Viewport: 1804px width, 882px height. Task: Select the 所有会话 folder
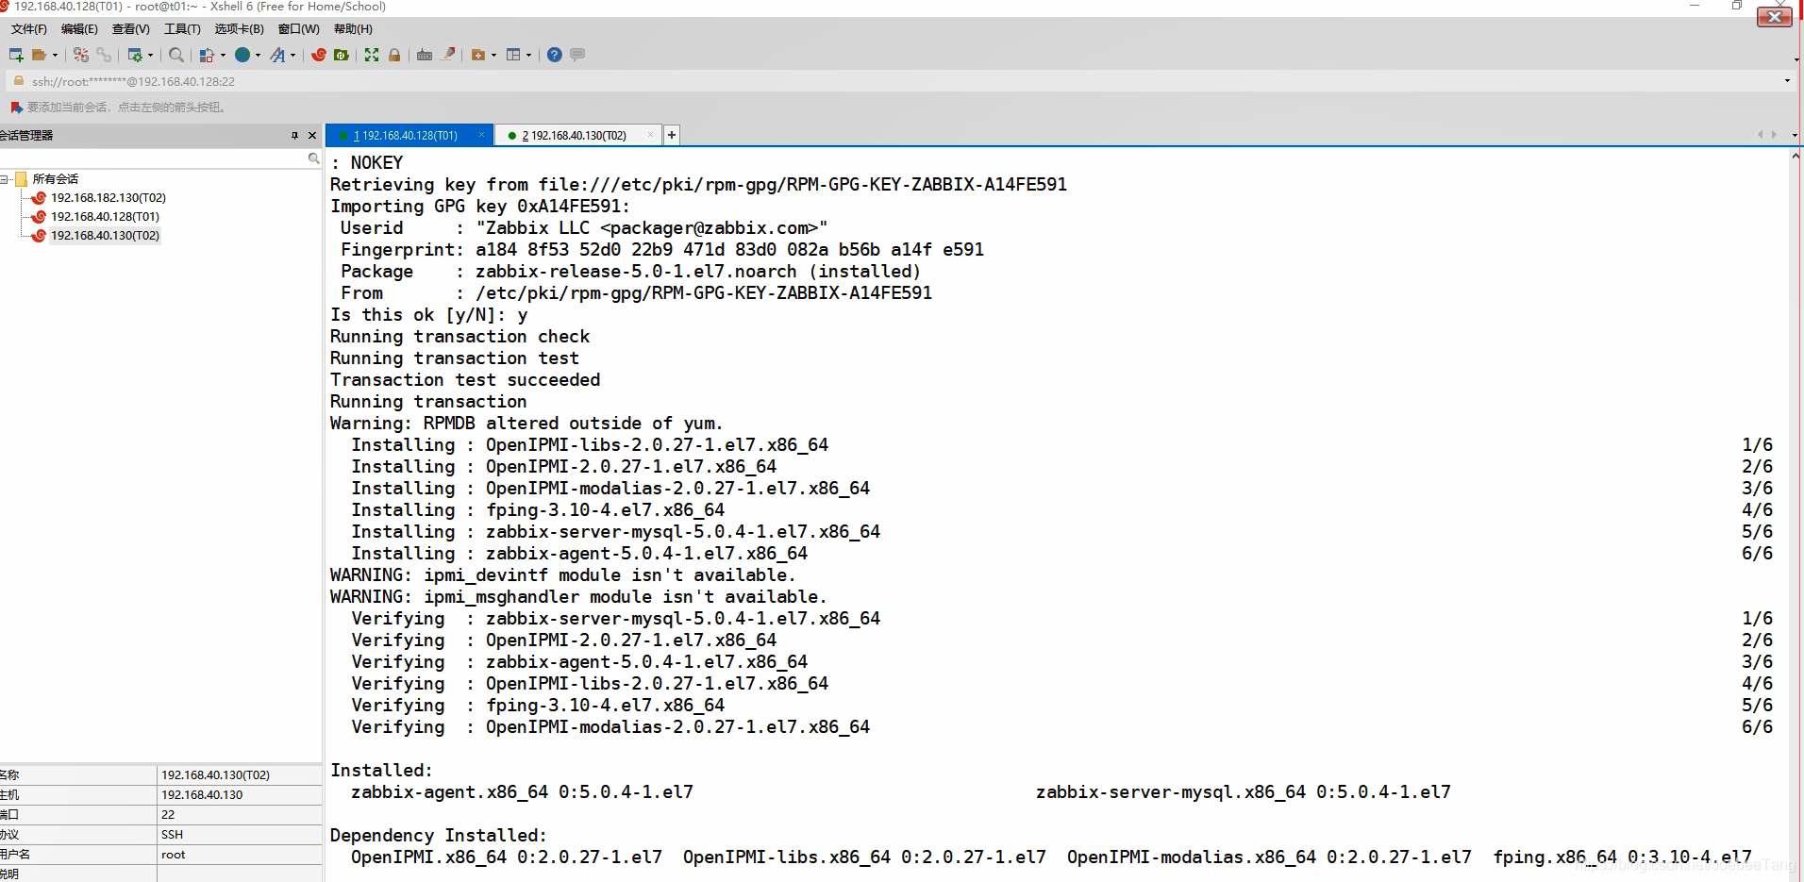[56, 179]
